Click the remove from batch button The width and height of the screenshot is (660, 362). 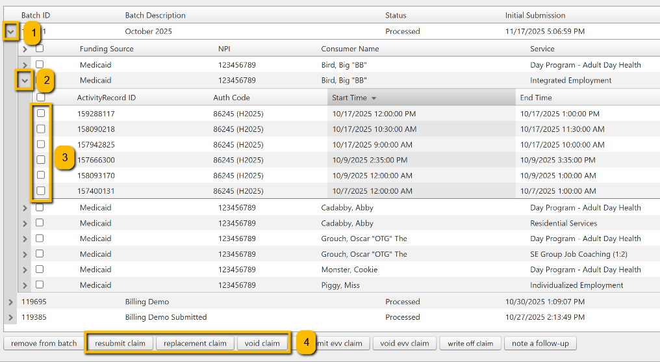(44, 343)
